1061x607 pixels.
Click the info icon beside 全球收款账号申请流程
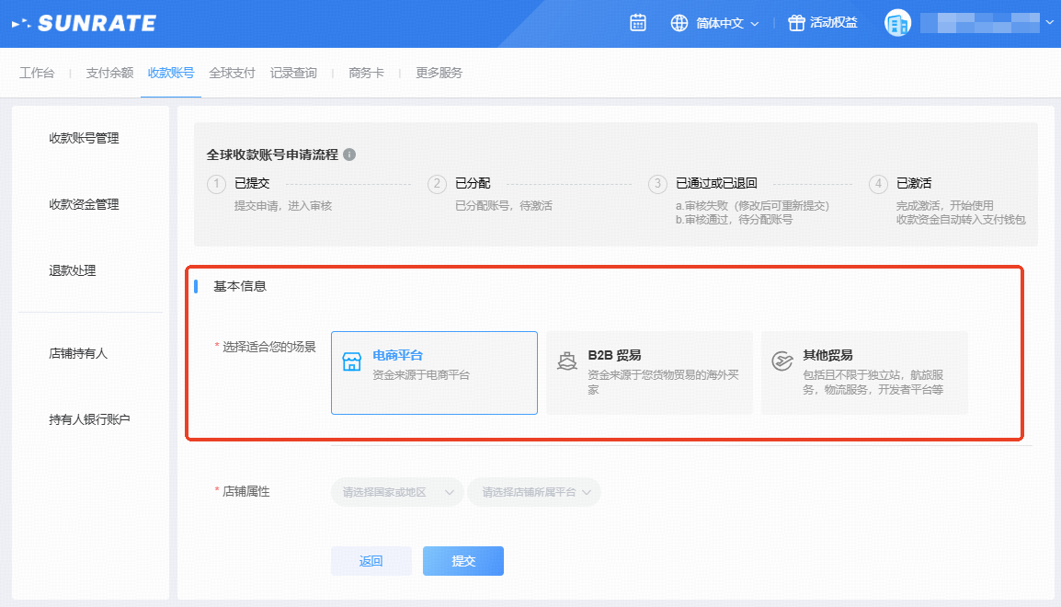pos(349,155)
